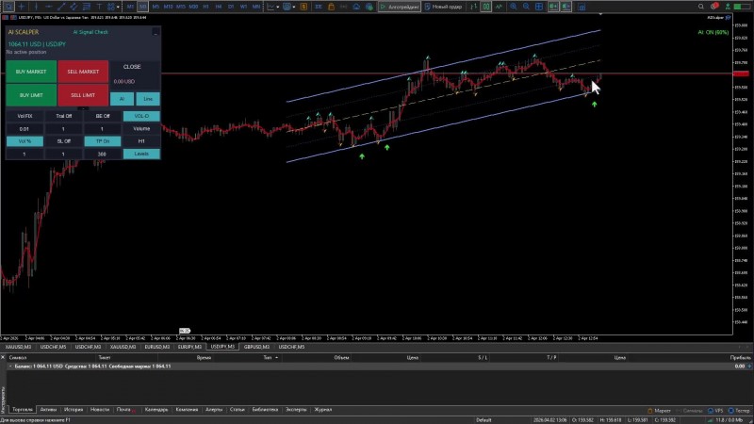Select the M5 timeframe
Image resolution: width=754 pixels, height=424 pixels.
pos(156,7)
